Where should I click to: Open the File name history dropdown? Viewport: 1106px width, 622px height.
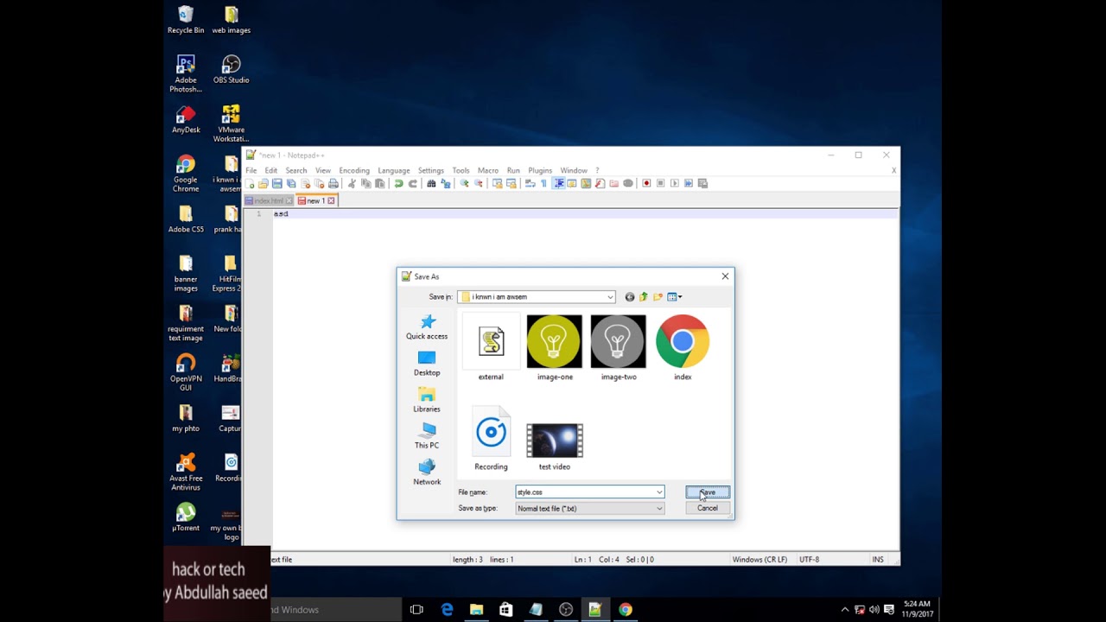point(659,492)
